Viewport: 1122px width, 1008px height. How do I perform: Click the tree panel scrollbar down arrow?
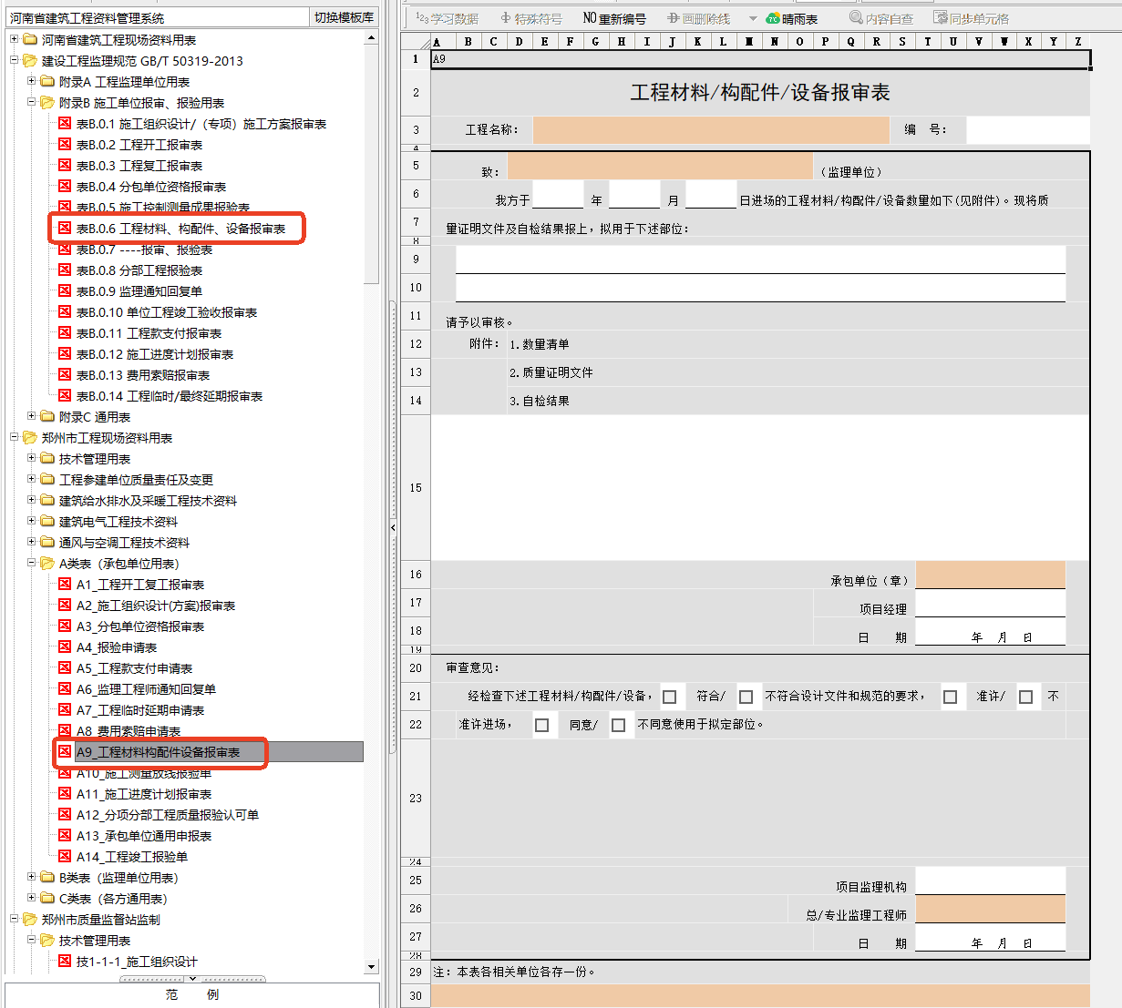[371, 967]
